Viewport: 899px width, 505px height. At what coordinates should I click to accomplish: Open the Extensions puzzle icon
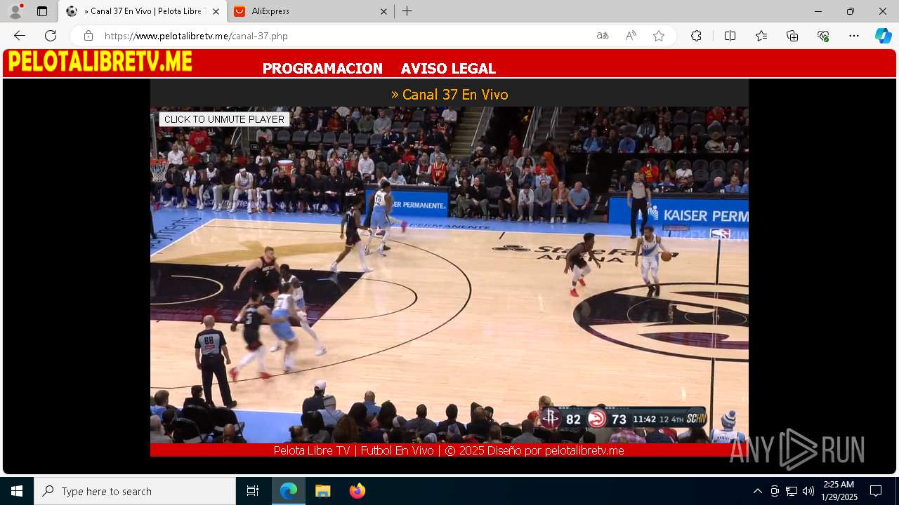pos(696,36)
